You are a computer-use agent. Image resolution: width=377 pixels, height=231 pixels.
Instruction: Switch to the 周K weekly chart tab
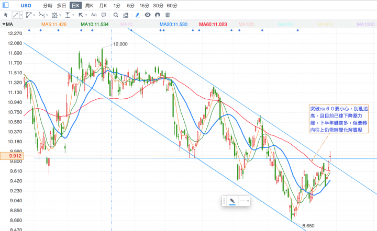point(88,5)
